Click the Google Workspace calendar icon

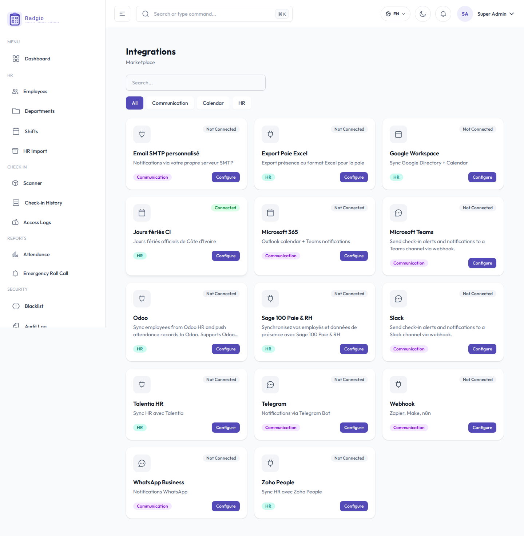click(398, 134)
